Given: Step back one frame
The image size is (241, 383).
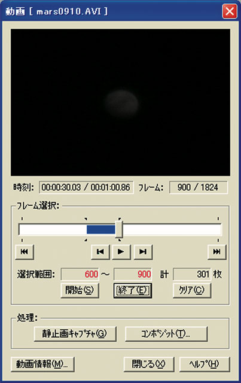Looking at the screenshot, I should (100, 251).
